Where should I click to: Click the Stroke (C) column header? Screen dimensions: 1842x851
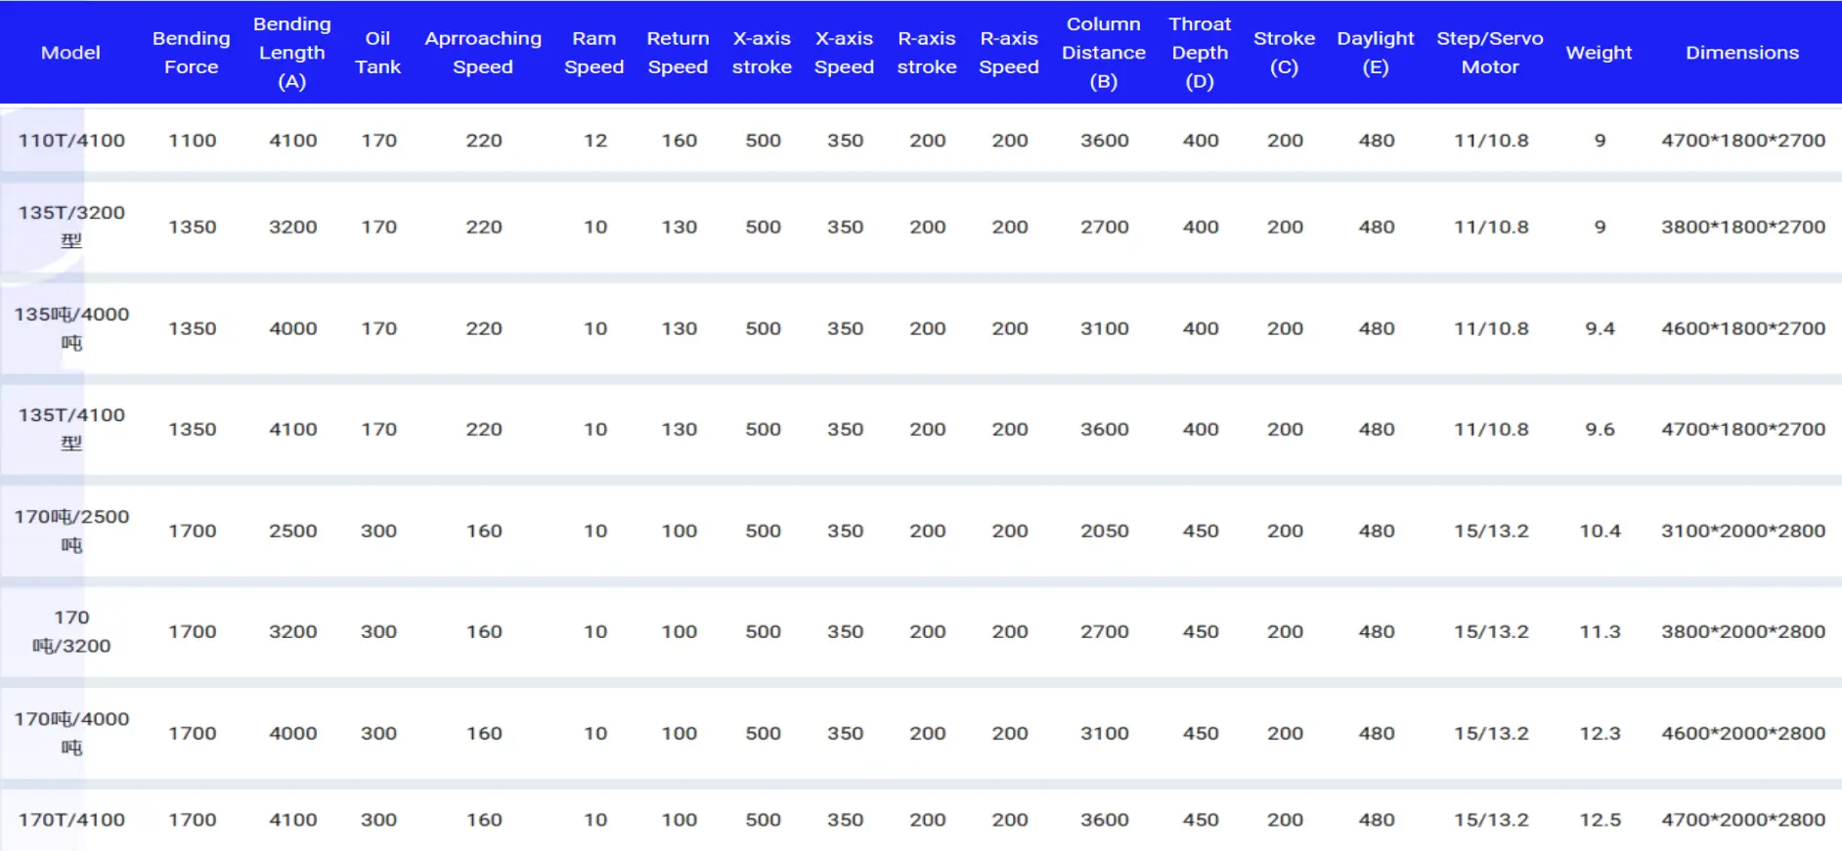pyautogui.click(x=1285, y=53)
